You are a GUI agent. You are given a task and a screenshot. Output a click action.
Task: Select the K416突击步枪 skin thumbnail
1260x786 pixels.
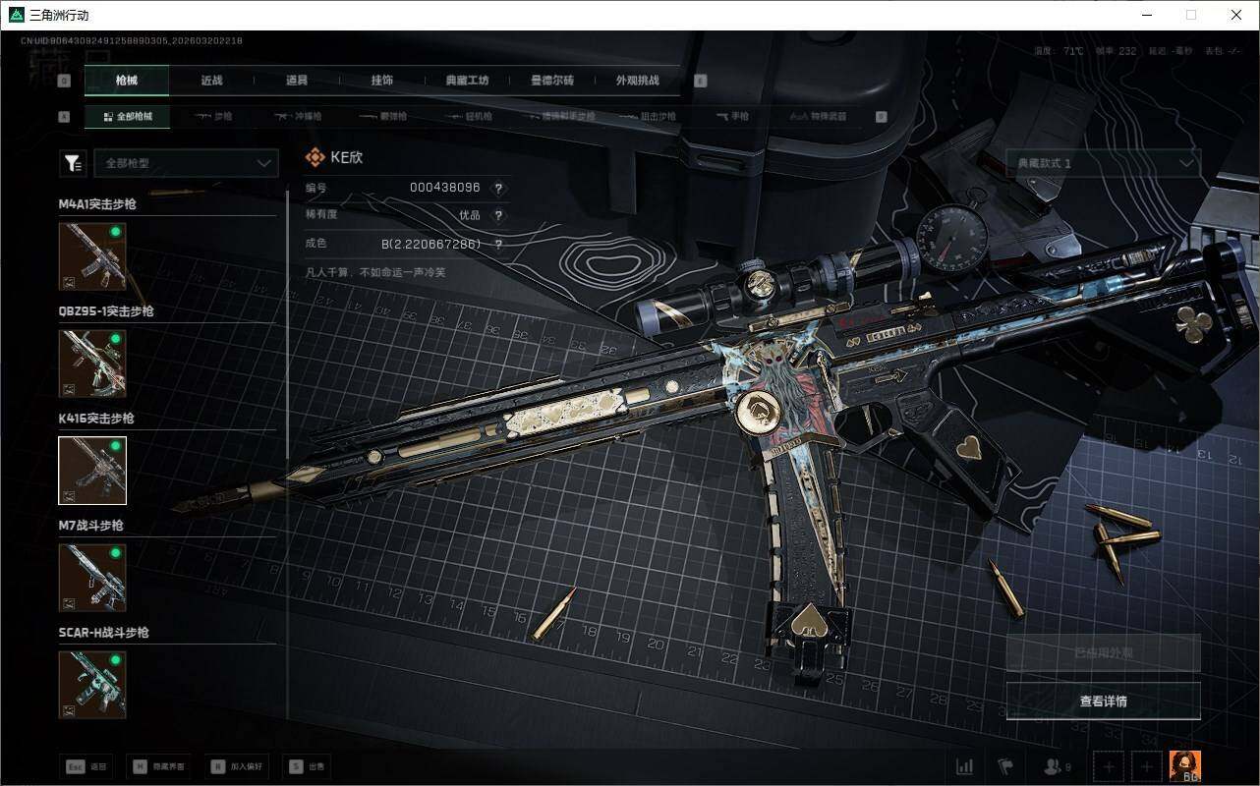(x=92, y=471)
